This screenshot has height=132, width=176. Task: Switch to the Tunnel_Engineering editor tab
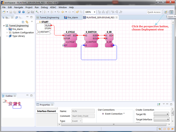pos(48,18)
